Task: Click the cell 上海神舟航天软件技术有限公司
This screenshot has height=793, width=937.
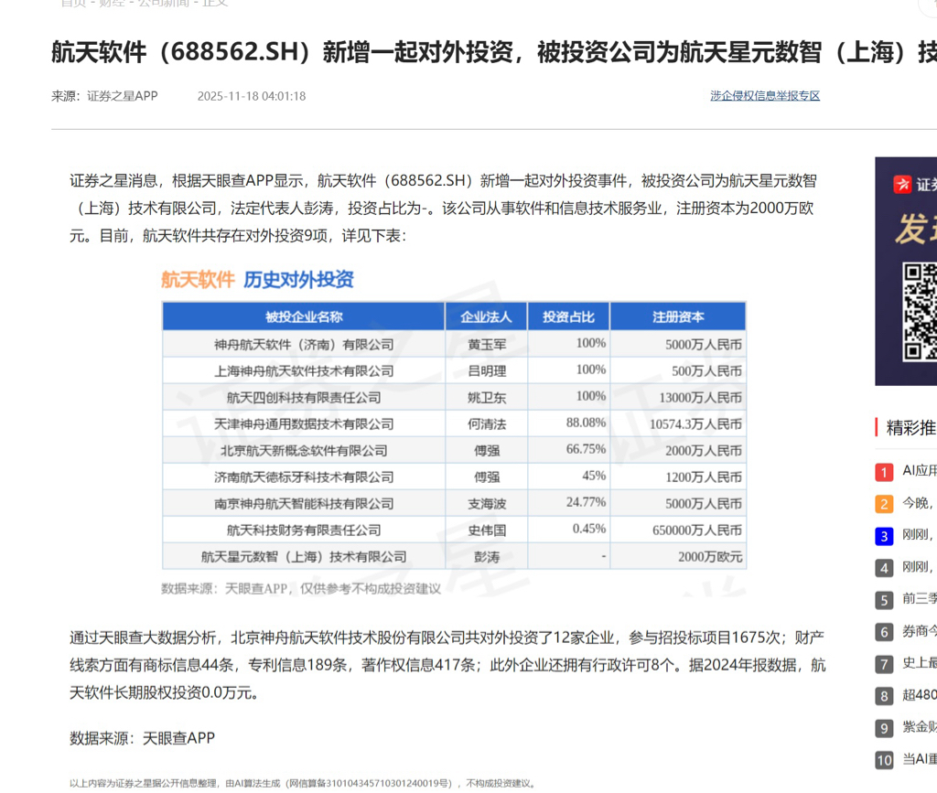Action: (x=304, y=370)
